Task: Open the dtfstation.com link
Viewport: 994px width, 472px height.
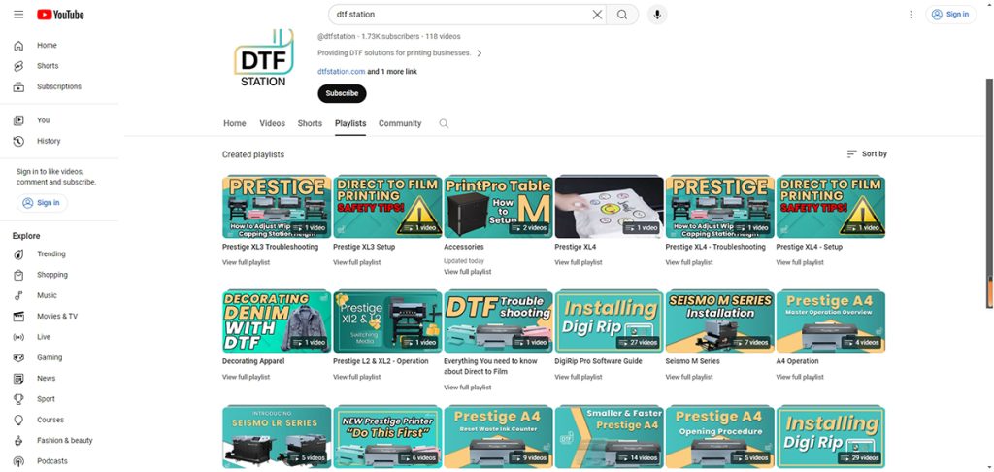Action: point(341,72)
